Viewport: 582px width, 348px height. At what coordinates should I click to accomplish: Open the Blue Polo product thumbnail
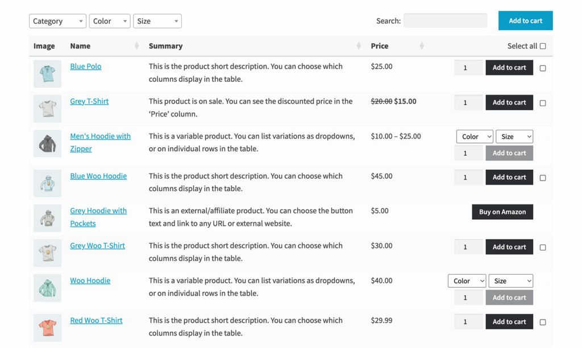(x=47, y=74)
